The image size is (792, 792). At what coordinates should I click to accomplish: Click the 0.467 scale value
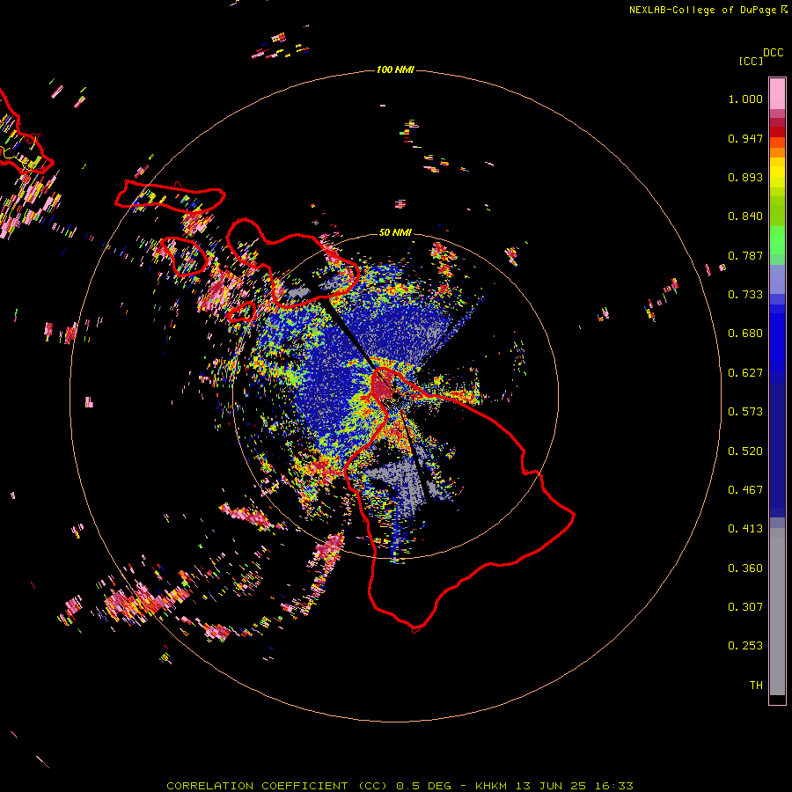[x=745, y=490]
